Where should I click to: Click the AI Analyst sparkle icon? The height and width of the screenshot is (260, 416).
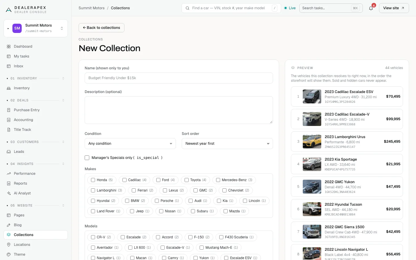coord(9,193)
